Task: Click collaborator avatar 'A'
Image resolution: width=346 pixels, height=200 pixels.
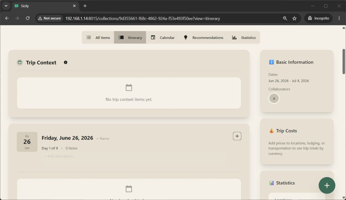Action: 274,99
